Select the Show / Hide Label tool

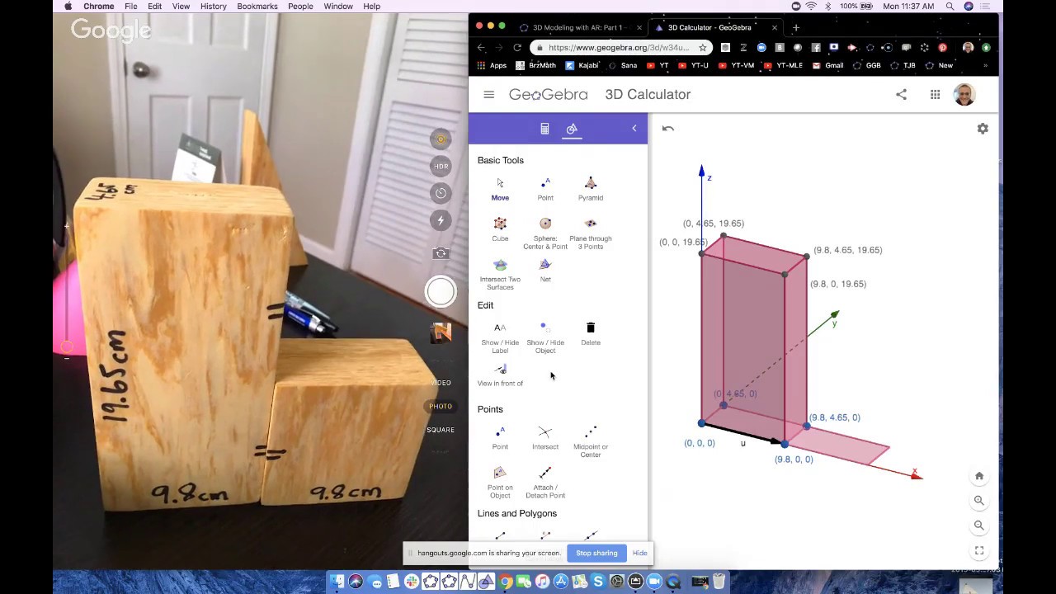[500, 337]
